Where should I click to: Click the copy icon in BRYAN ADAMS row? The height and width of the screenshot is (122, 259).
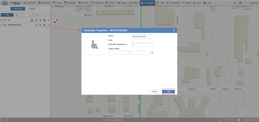click(x=44, y=25)
